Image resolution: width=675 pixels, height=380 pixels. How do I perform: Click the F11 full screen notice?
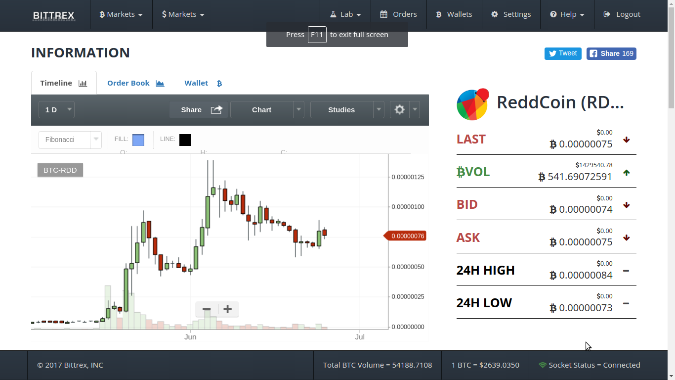tap(337, 35)
